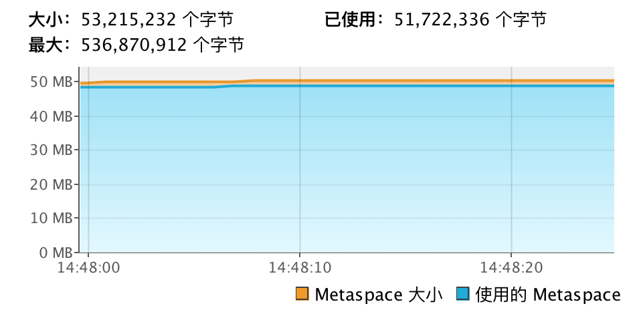Click the 40 MB y-axis label
The height and width of the screenshot is (314, 637).
[52, 116]
